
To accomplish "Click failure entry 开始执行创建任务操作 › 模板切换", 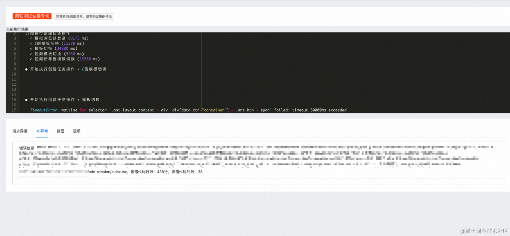I will 63,100.
